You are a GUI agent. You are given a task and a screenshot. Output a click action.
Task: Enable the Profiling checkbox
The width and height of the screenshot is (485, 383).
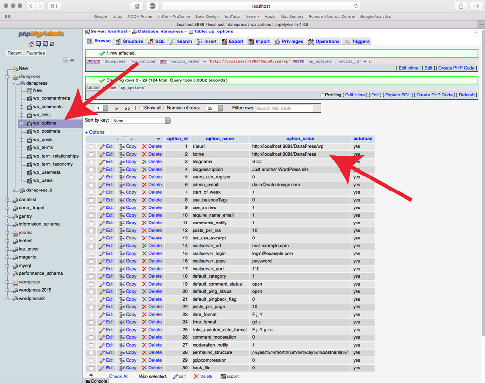coord(323,95)
